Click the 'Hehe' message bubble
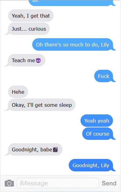Image resolution: width=121 pixels, height=192 pixels. 18,92
